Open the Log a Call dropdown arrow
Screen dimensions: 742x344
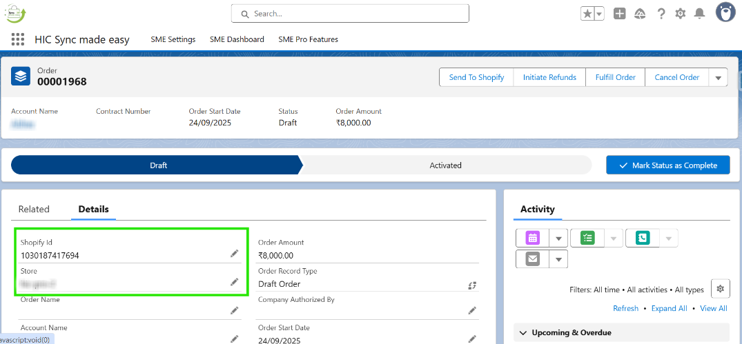tap(668, 238)
